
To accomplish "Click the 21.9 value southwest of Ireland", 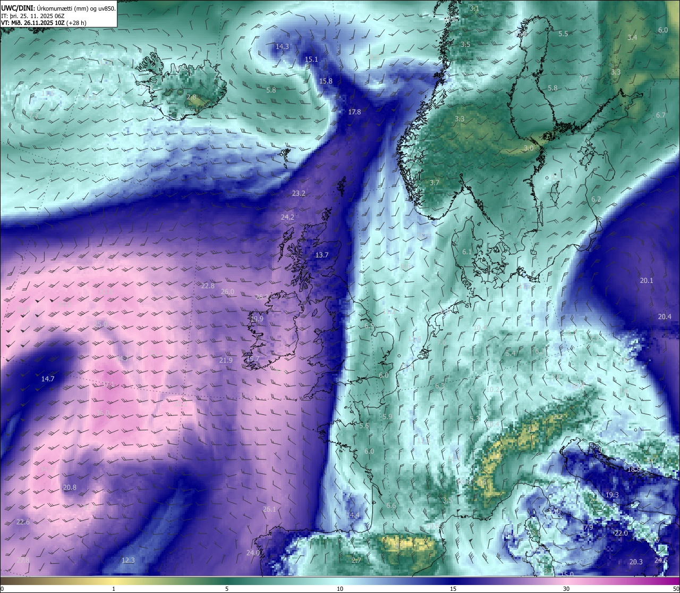I will click(226, 360).
